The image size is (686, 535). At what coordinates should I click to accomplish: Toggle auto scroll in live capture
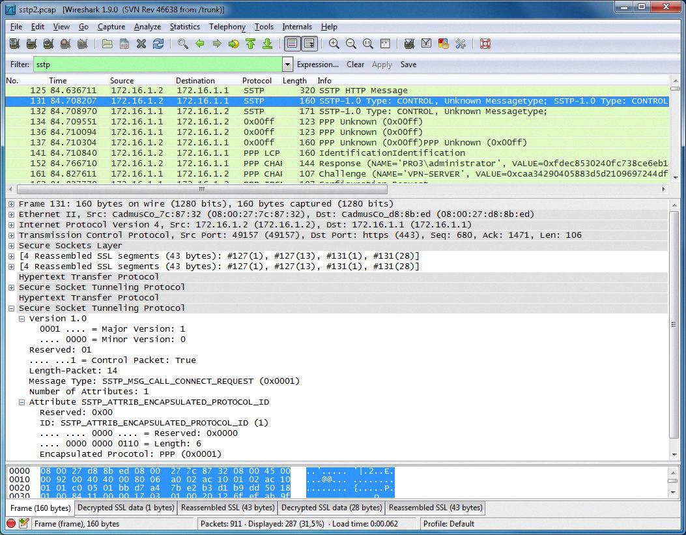[x=309, y=44]
